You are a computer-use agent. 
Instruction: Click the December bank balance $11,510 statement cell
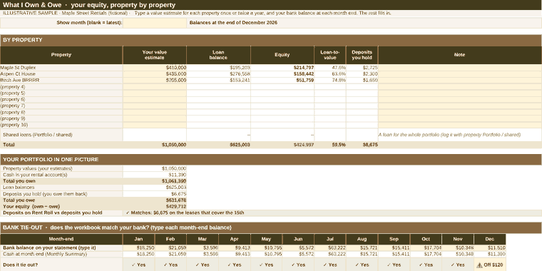(490, 248)
